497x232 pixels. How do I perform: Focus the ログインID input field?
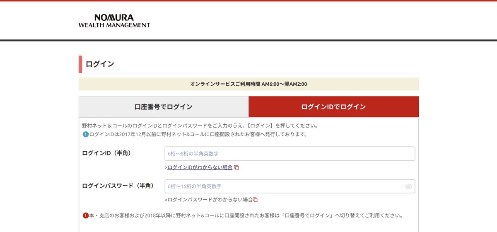[x=290, y=154]
